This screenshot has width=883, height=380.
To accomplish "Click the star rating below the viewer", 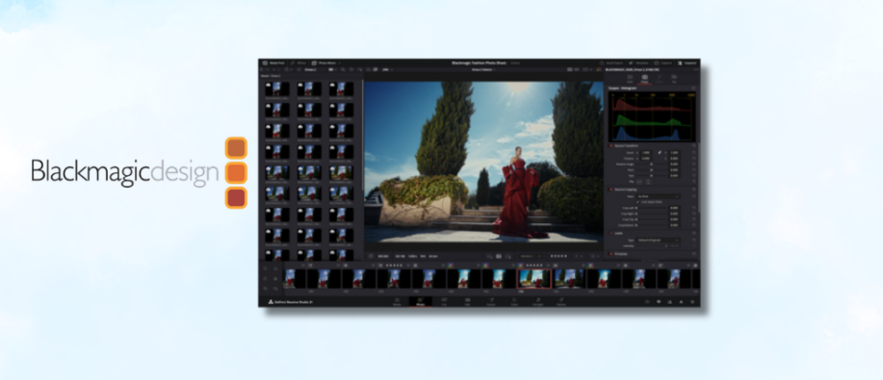I will 558,256.
